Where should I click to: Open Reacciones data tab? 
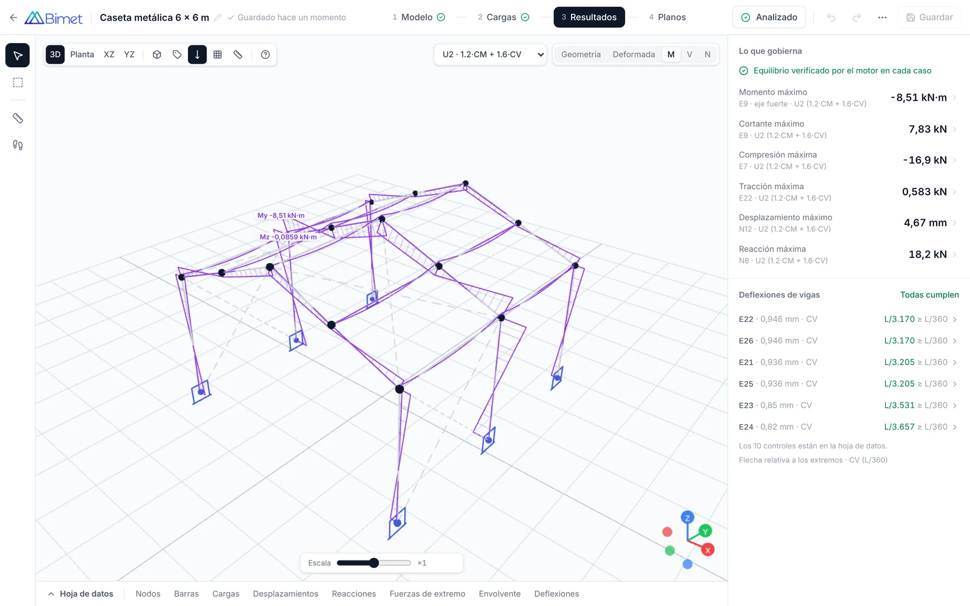click(354, 594)
